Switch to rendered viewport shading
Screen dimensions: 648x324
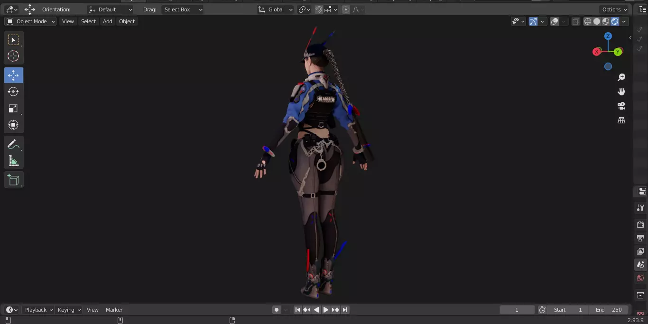(x=615, y=21)
